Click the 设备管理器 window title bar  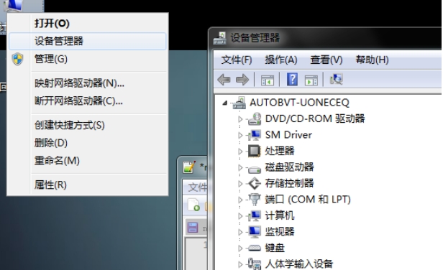(x=325, y=38)
